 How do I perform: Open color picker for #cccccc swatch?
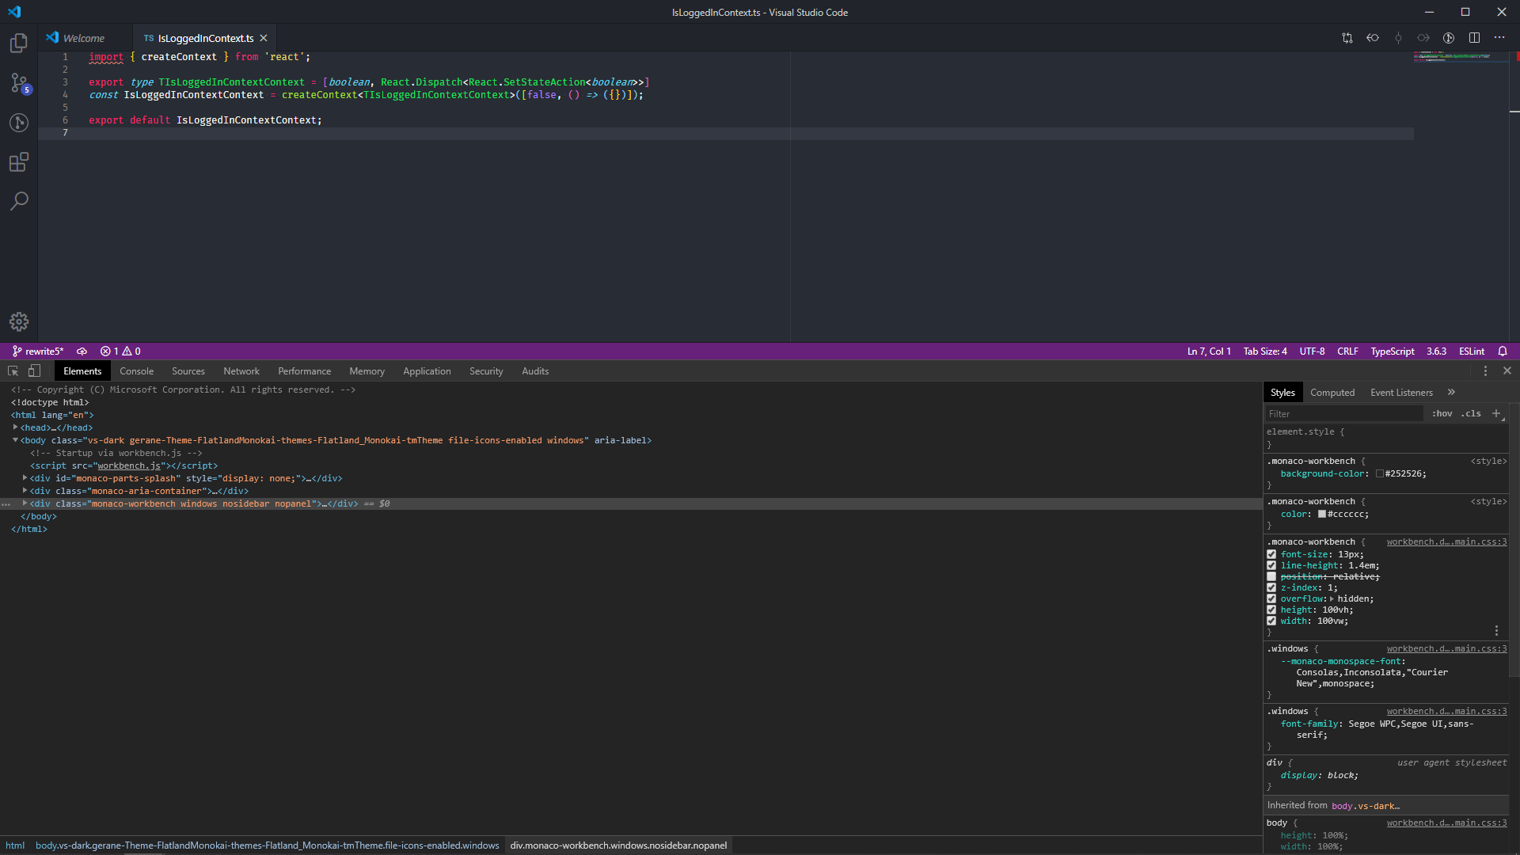(1322, 515)
